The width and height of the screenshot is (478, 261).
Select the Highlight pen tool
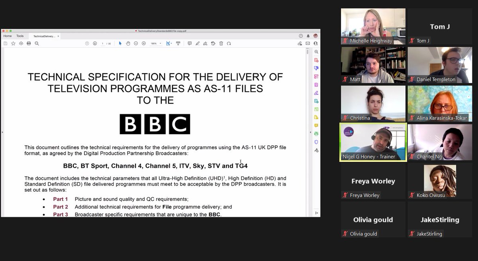click(198, 43)
